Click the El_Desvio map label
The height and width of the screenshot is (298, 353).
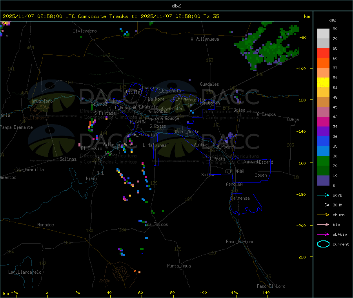pos(91,148)
